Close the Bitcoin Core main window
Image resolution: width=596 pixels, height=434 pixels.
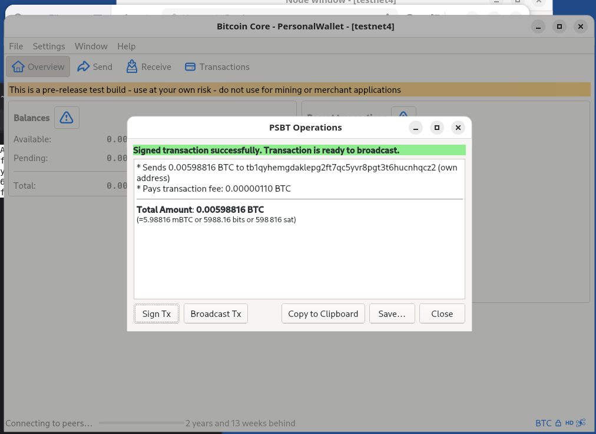[x=581, y=26]
